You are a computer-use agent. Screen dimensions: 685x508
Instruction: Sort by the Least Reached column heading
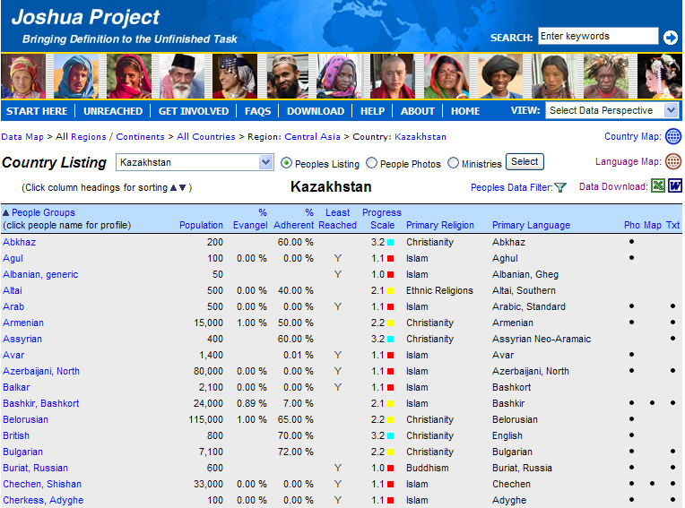pyautogui.click(x=337, y=220)
